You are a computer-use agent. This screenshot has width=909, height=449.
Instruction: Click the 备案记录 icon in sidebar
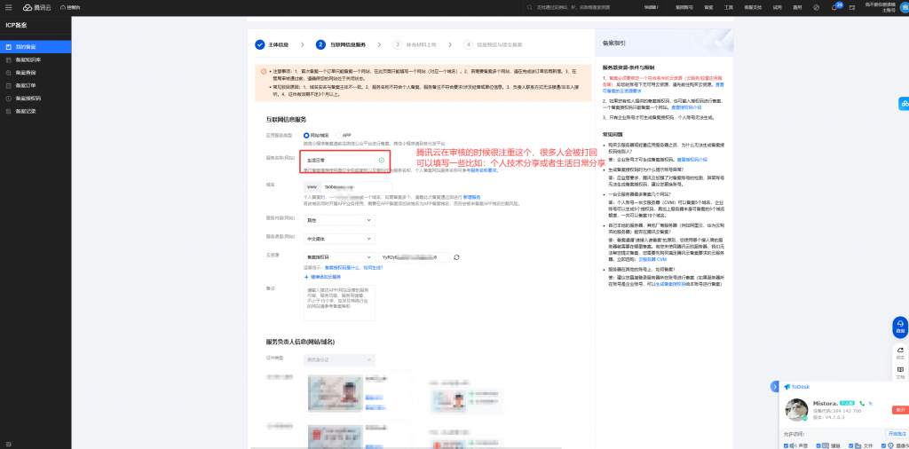pyautogui.click(x=9, y=111)
